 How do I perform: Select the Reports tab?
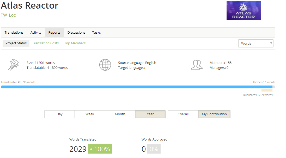pos(54,33)
